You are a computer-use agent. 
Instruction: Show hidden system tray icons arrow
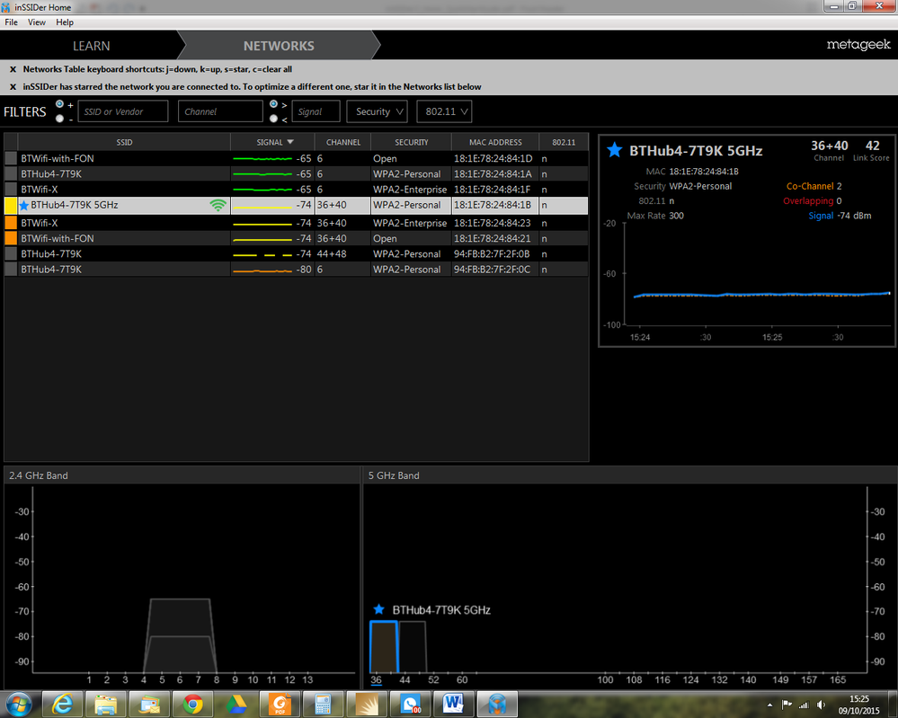tap(769, 705)
